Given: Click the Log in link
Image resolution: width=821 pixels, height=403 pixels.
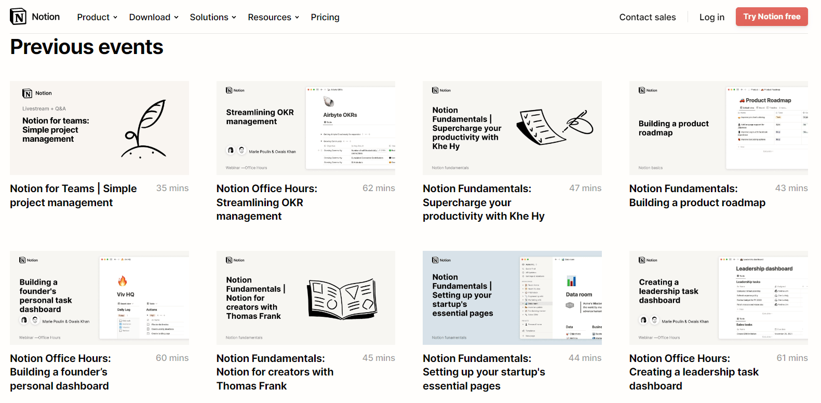Looking at the screenshot, I should click(x=712, y=17).
